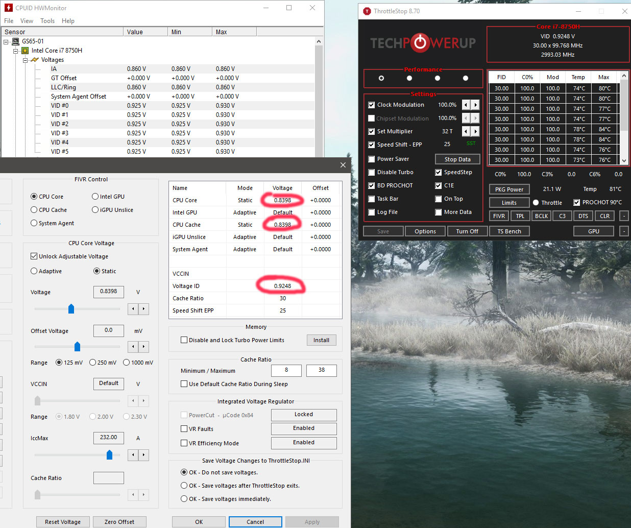
Task: Uncheck Unlock Adjustable Voltage
Action: 34,256
